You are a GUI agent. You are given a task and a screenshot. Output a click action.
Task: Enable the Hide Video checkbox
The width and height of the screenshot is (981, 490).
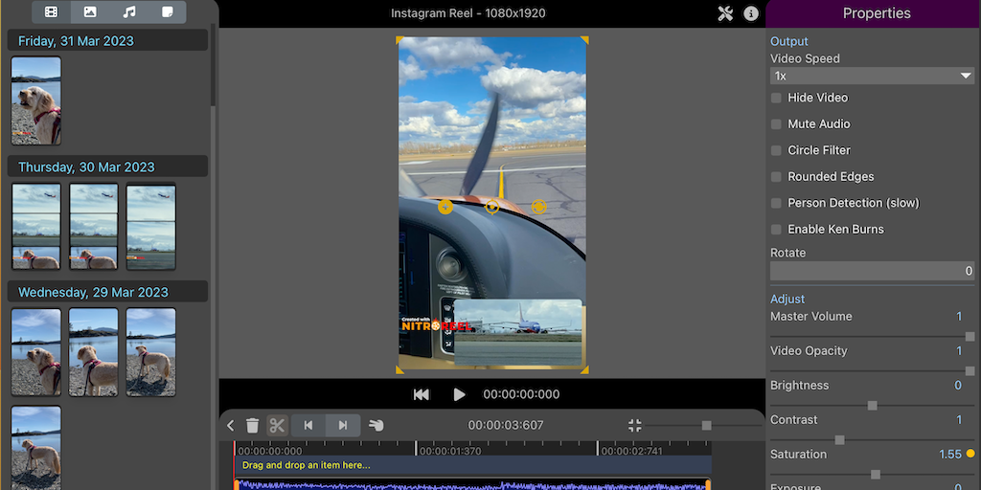pos(776,98)
